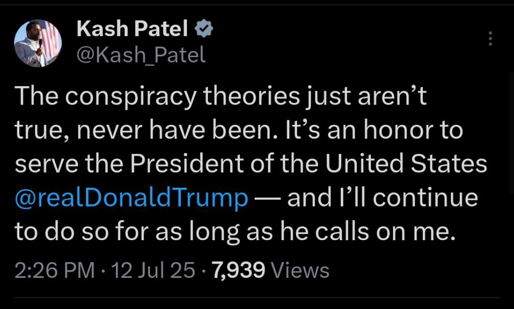Open the 7,939 view count number

(x=238, y=270)
